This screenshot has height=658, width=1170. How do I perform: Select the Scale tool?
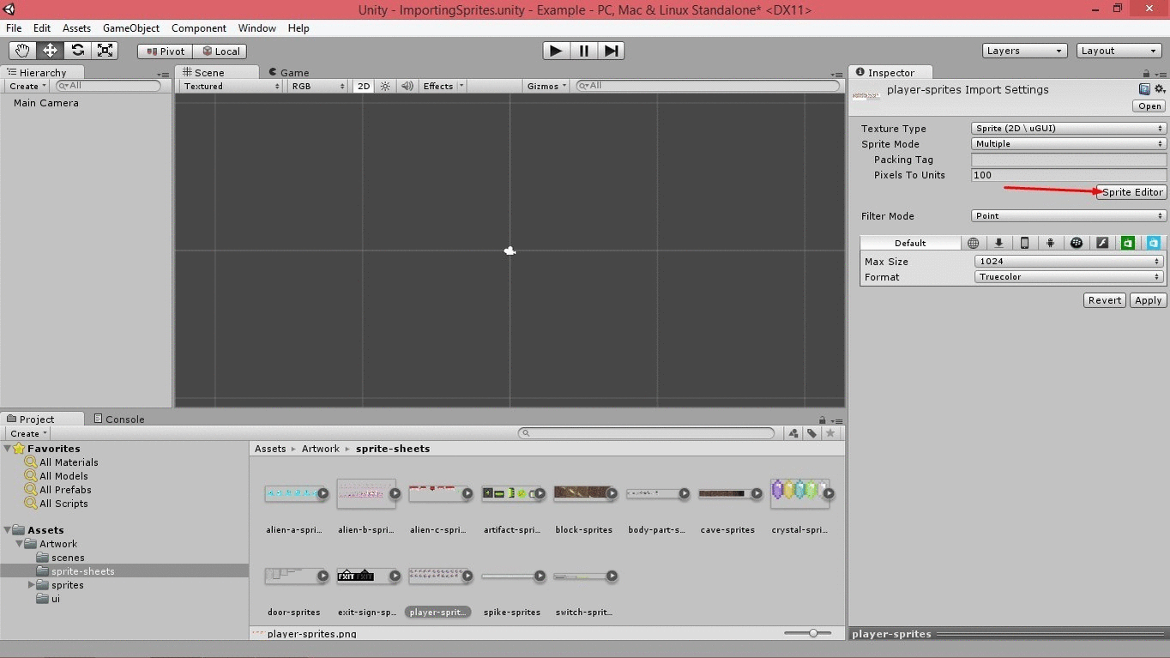pos(105,51)
